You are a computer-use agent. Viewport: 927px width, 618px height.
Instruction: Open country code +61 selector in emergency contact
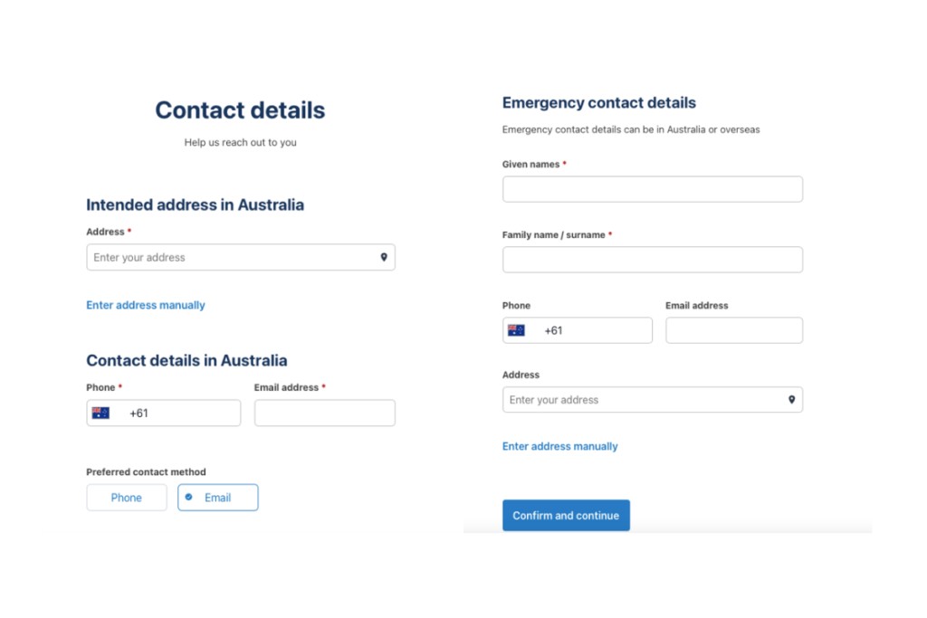click(x=553, y=331)
